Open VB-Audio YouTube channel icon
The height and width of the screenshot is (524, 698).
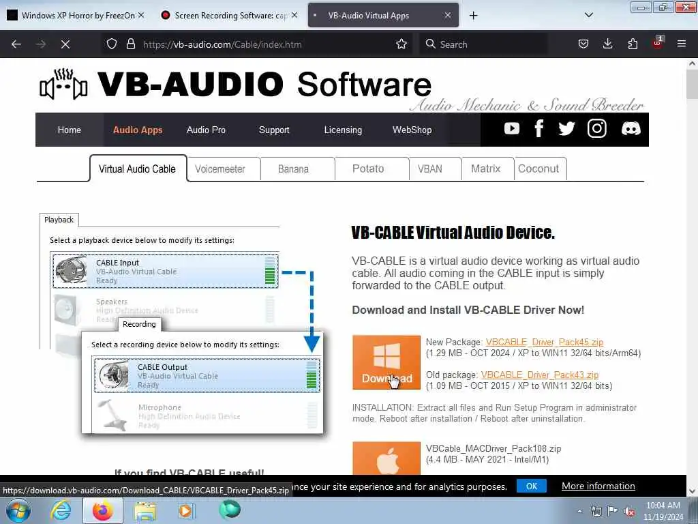pos(511,129)
